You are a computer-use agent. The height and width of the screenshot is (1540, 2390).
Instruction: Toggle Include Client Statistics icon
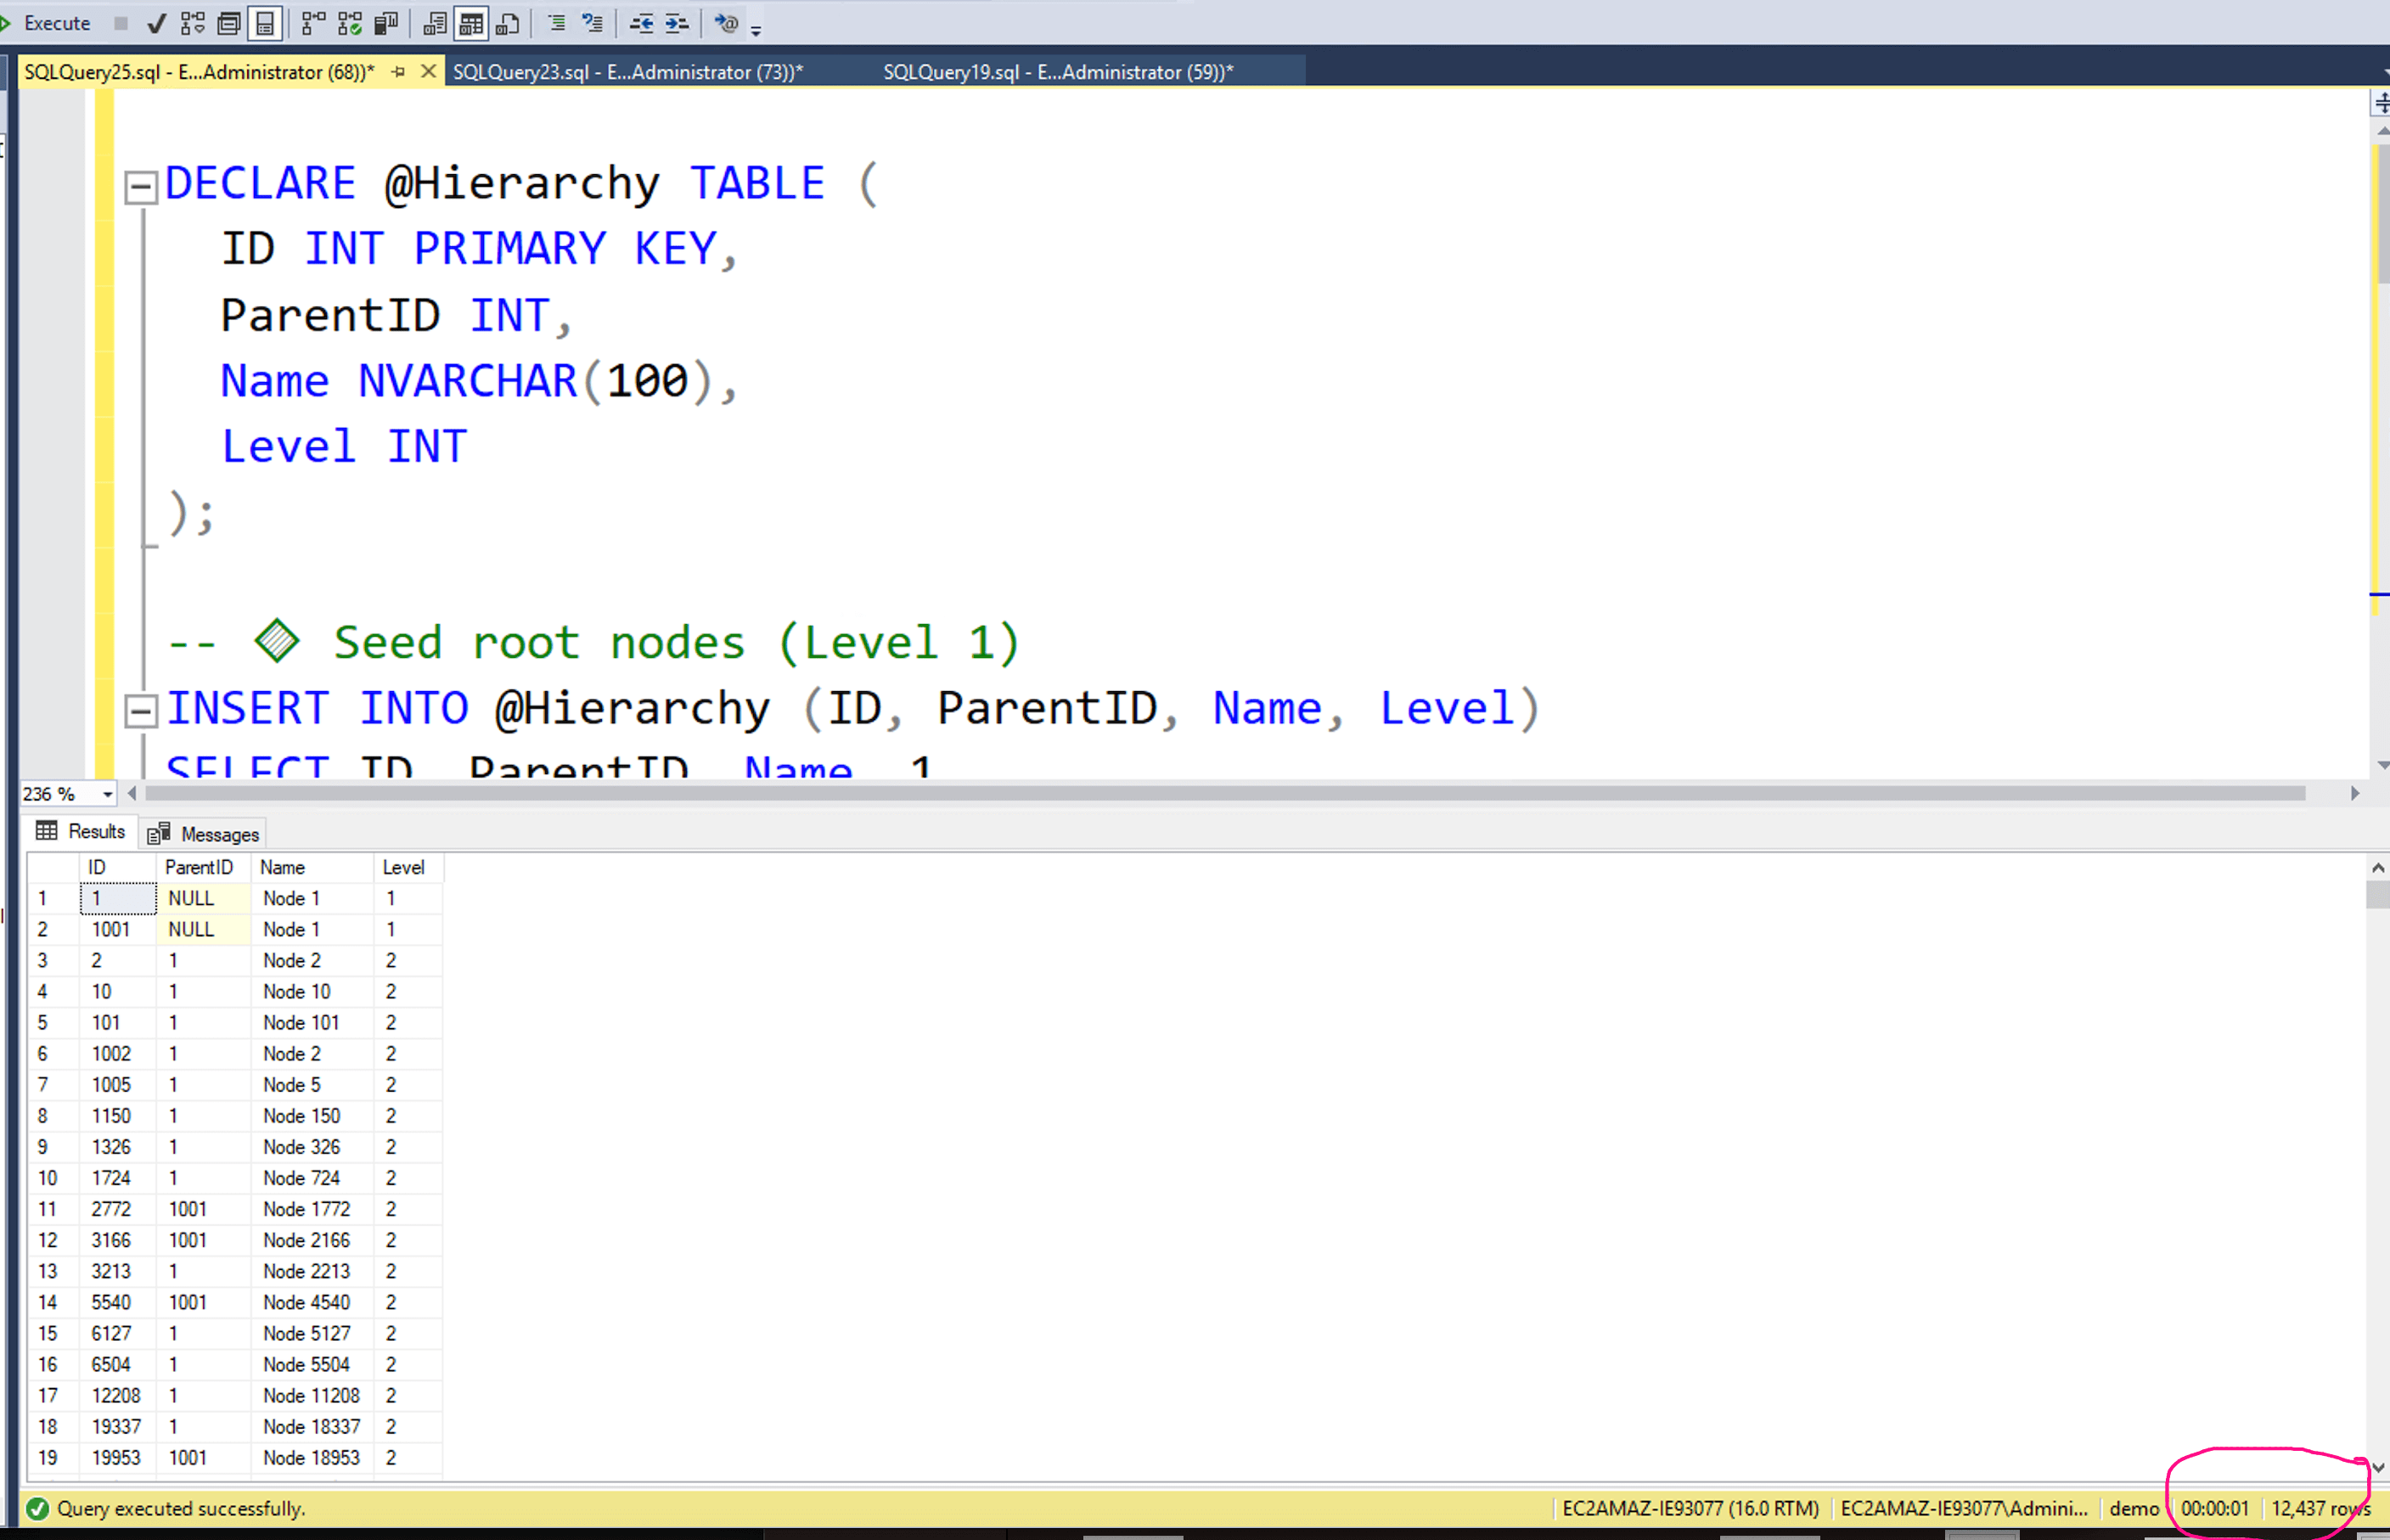(386, 23)
